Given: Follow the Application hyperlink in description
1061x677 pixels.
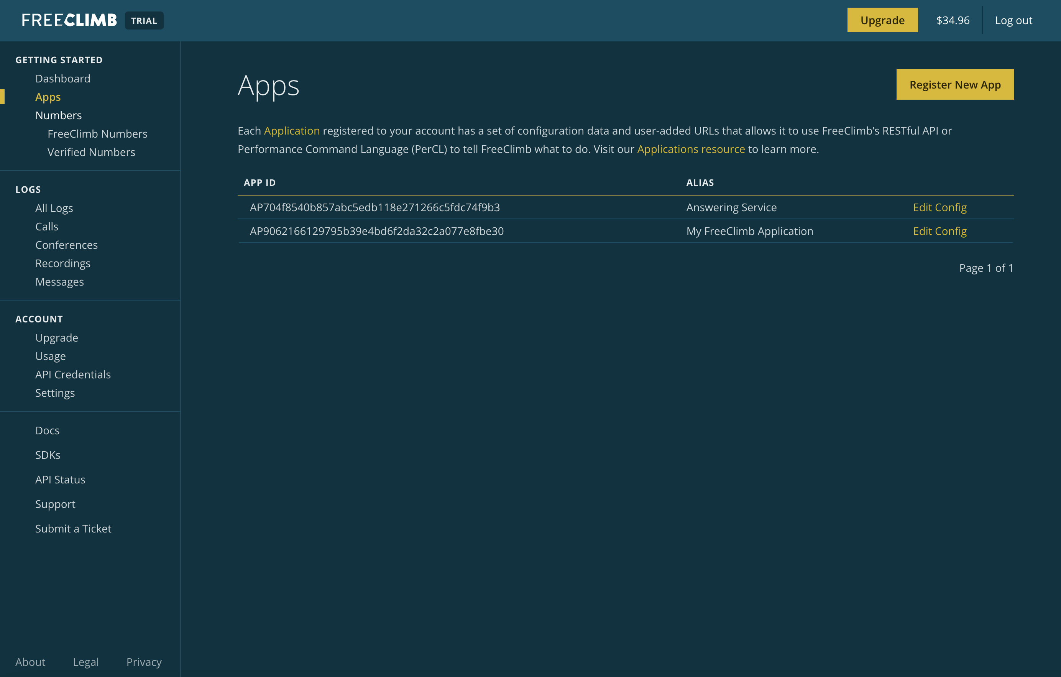Looking at the screenshot, I should 292,131.
